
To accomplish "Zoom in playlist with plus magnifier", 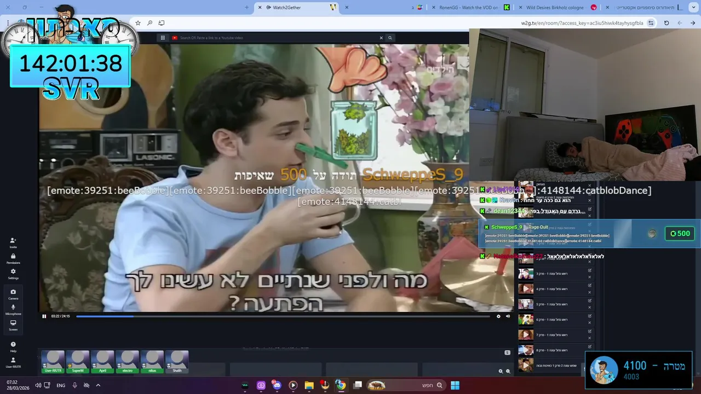I will [501, 371].
